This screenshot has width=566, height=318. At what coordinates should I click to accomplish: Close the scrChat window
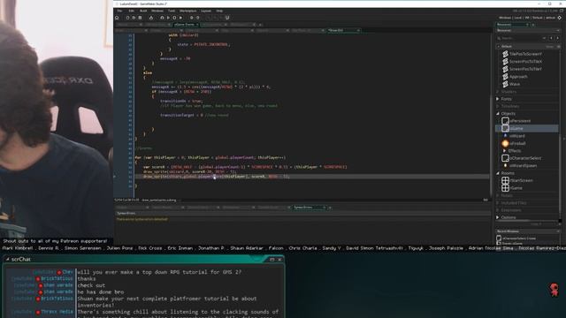pos(279,260)
